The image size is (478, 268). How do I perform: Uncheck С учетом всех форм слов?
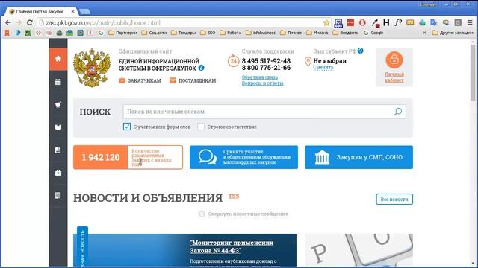coord(127,127)
